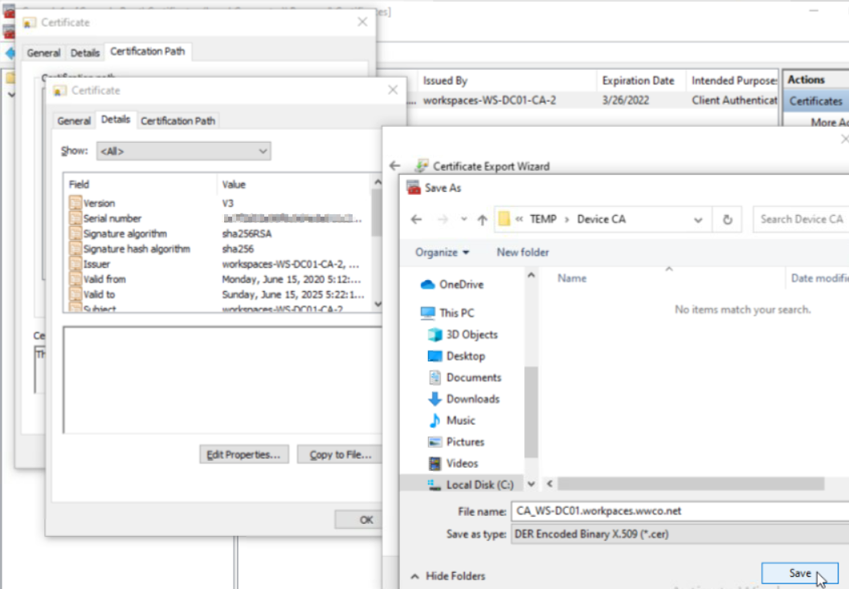Click the Version field icon

[76, 203]
